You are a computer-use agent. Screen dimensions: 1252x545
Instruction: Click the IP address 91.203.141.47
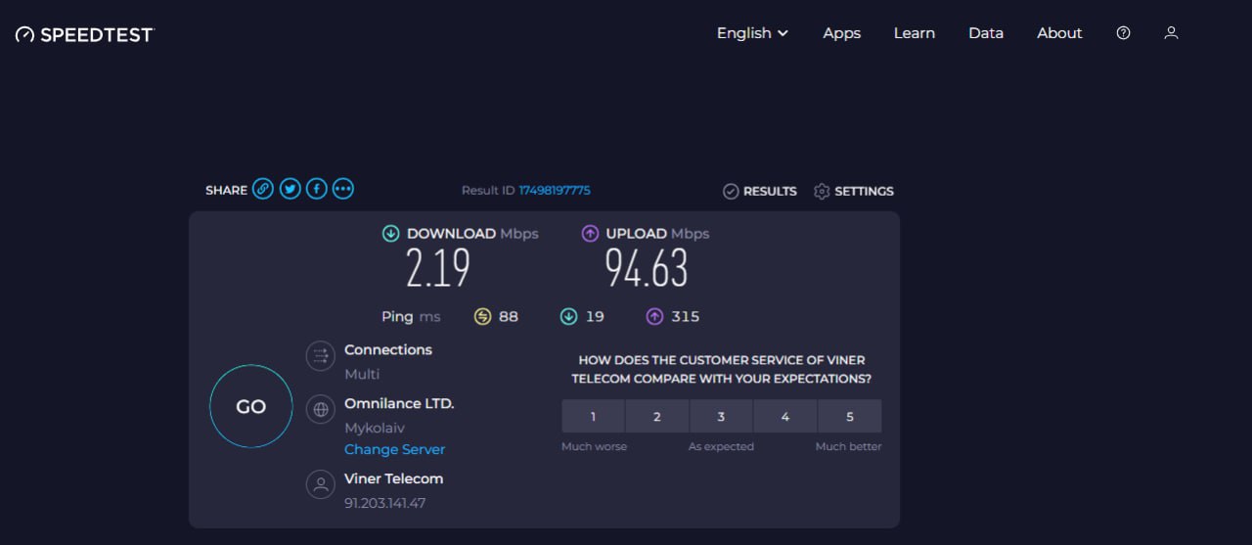pyautogui.click(x=384, y=503)
